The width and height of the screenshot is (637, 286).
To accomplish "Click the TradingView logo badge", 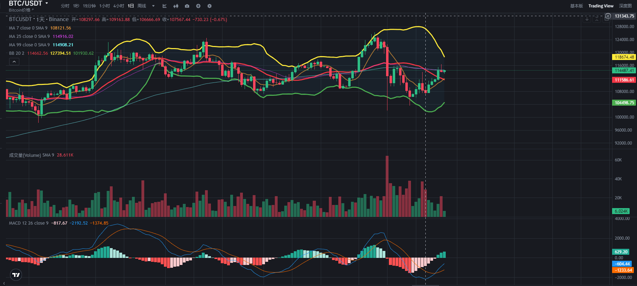I will [x=16, y=275].
